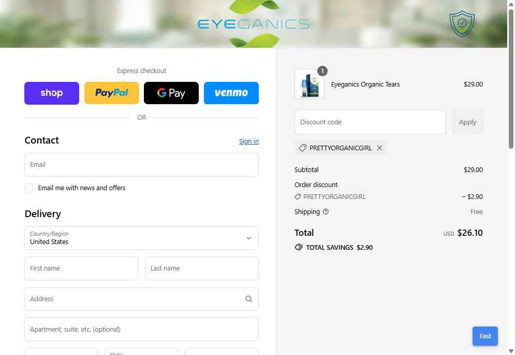Open the Sign in link
Viewport: 515px width, 355px height.
248,141
